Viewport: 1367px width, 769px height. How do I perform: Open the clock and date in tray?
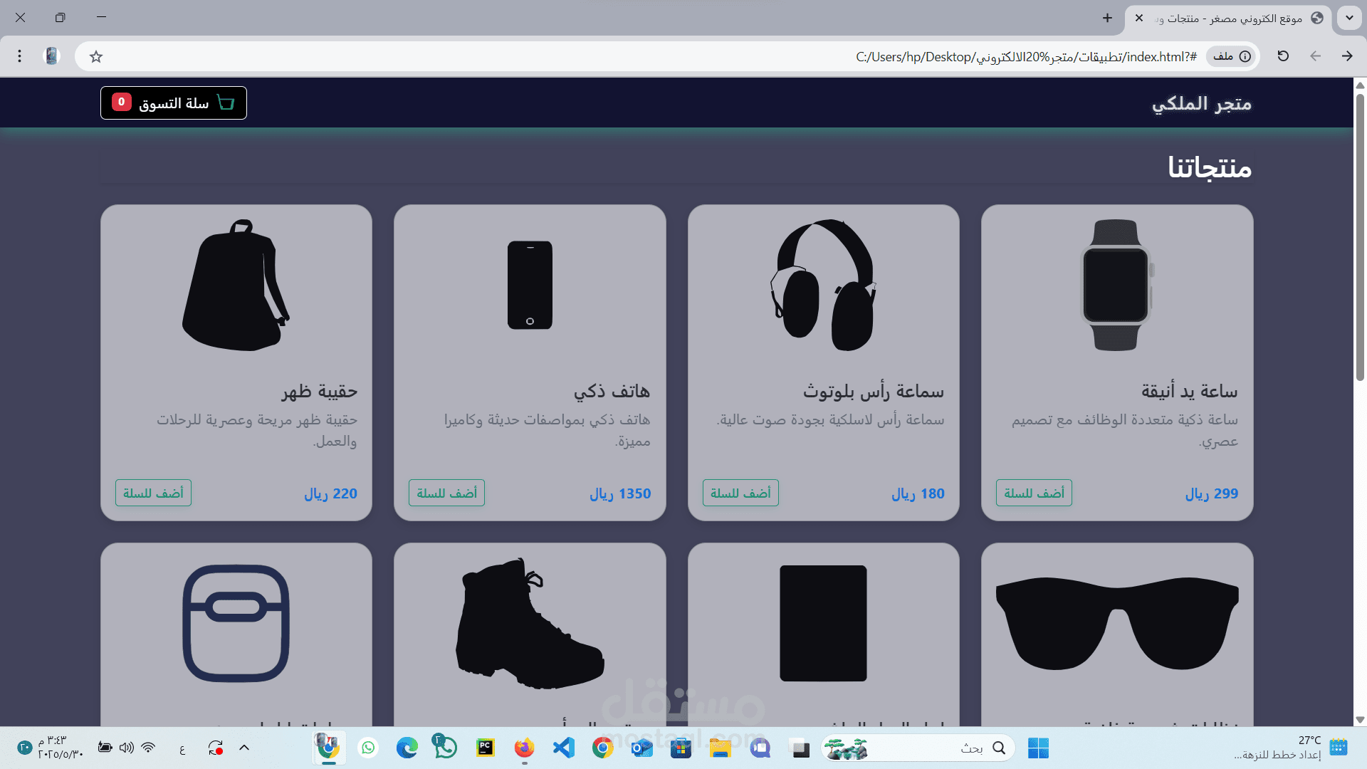coord(61,748)
